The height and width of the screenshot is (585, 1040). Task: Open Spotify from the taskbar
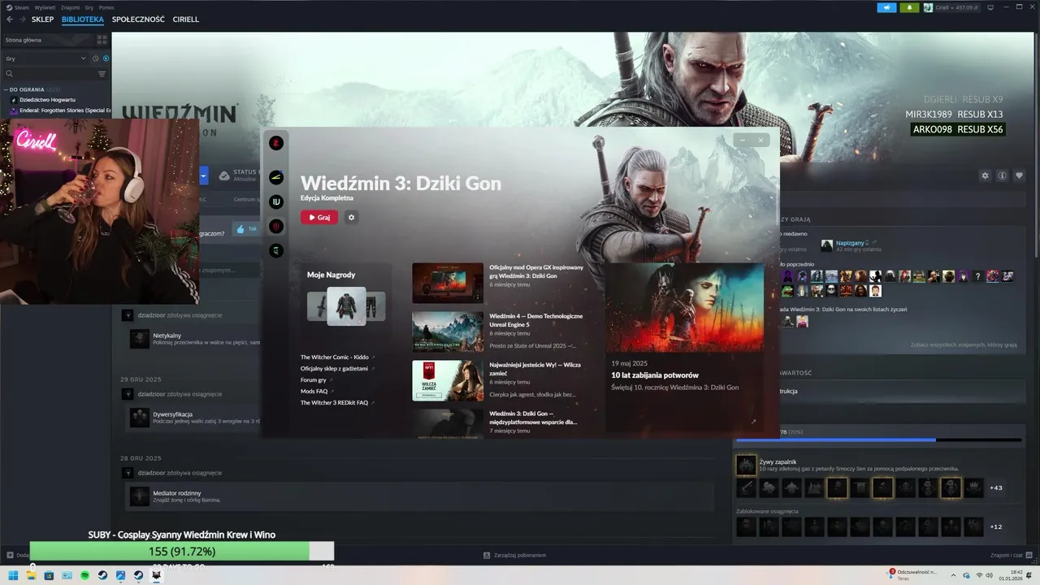(x=84, y=575)
